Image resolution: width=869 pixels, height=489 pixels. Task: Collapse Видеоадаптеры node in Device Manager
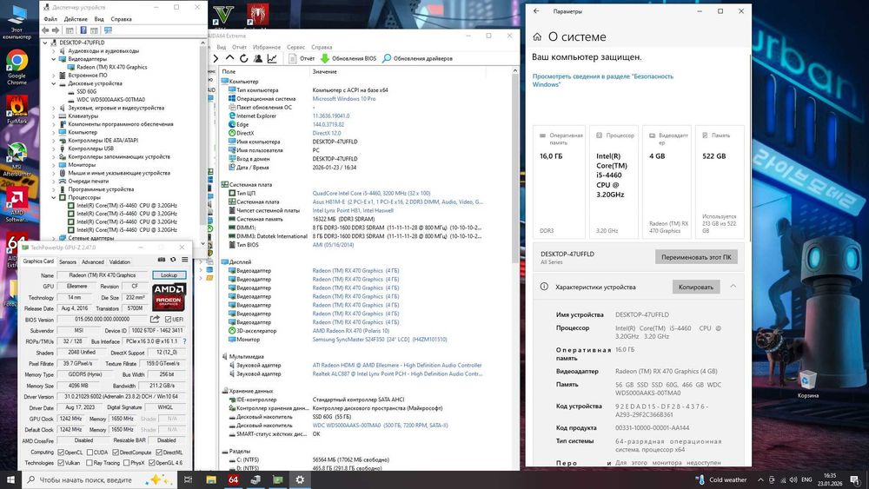click(x=54, y=59)
